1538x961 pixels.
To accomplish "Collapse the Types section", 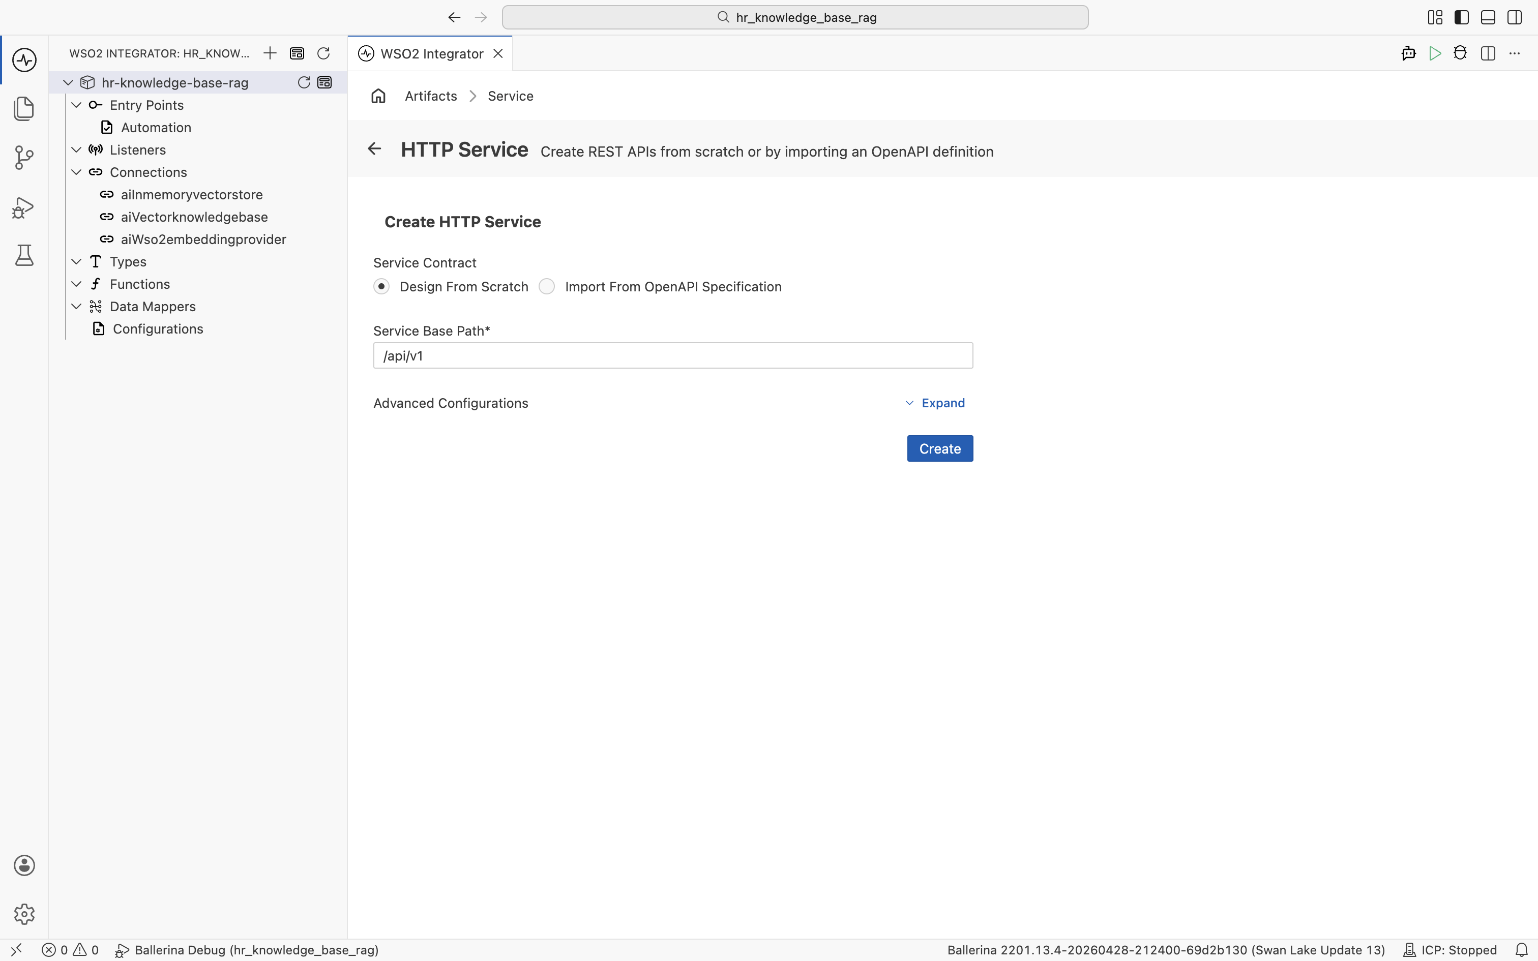I will pyautogui.click(x=76, y=262).
